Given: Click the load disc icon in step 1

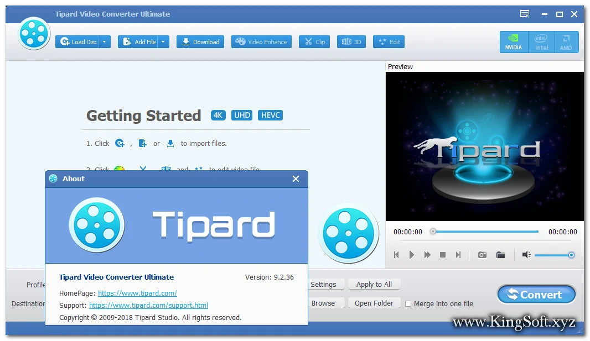Looking at the screenshot, I should pyautogui.click(x=120, y=143).
